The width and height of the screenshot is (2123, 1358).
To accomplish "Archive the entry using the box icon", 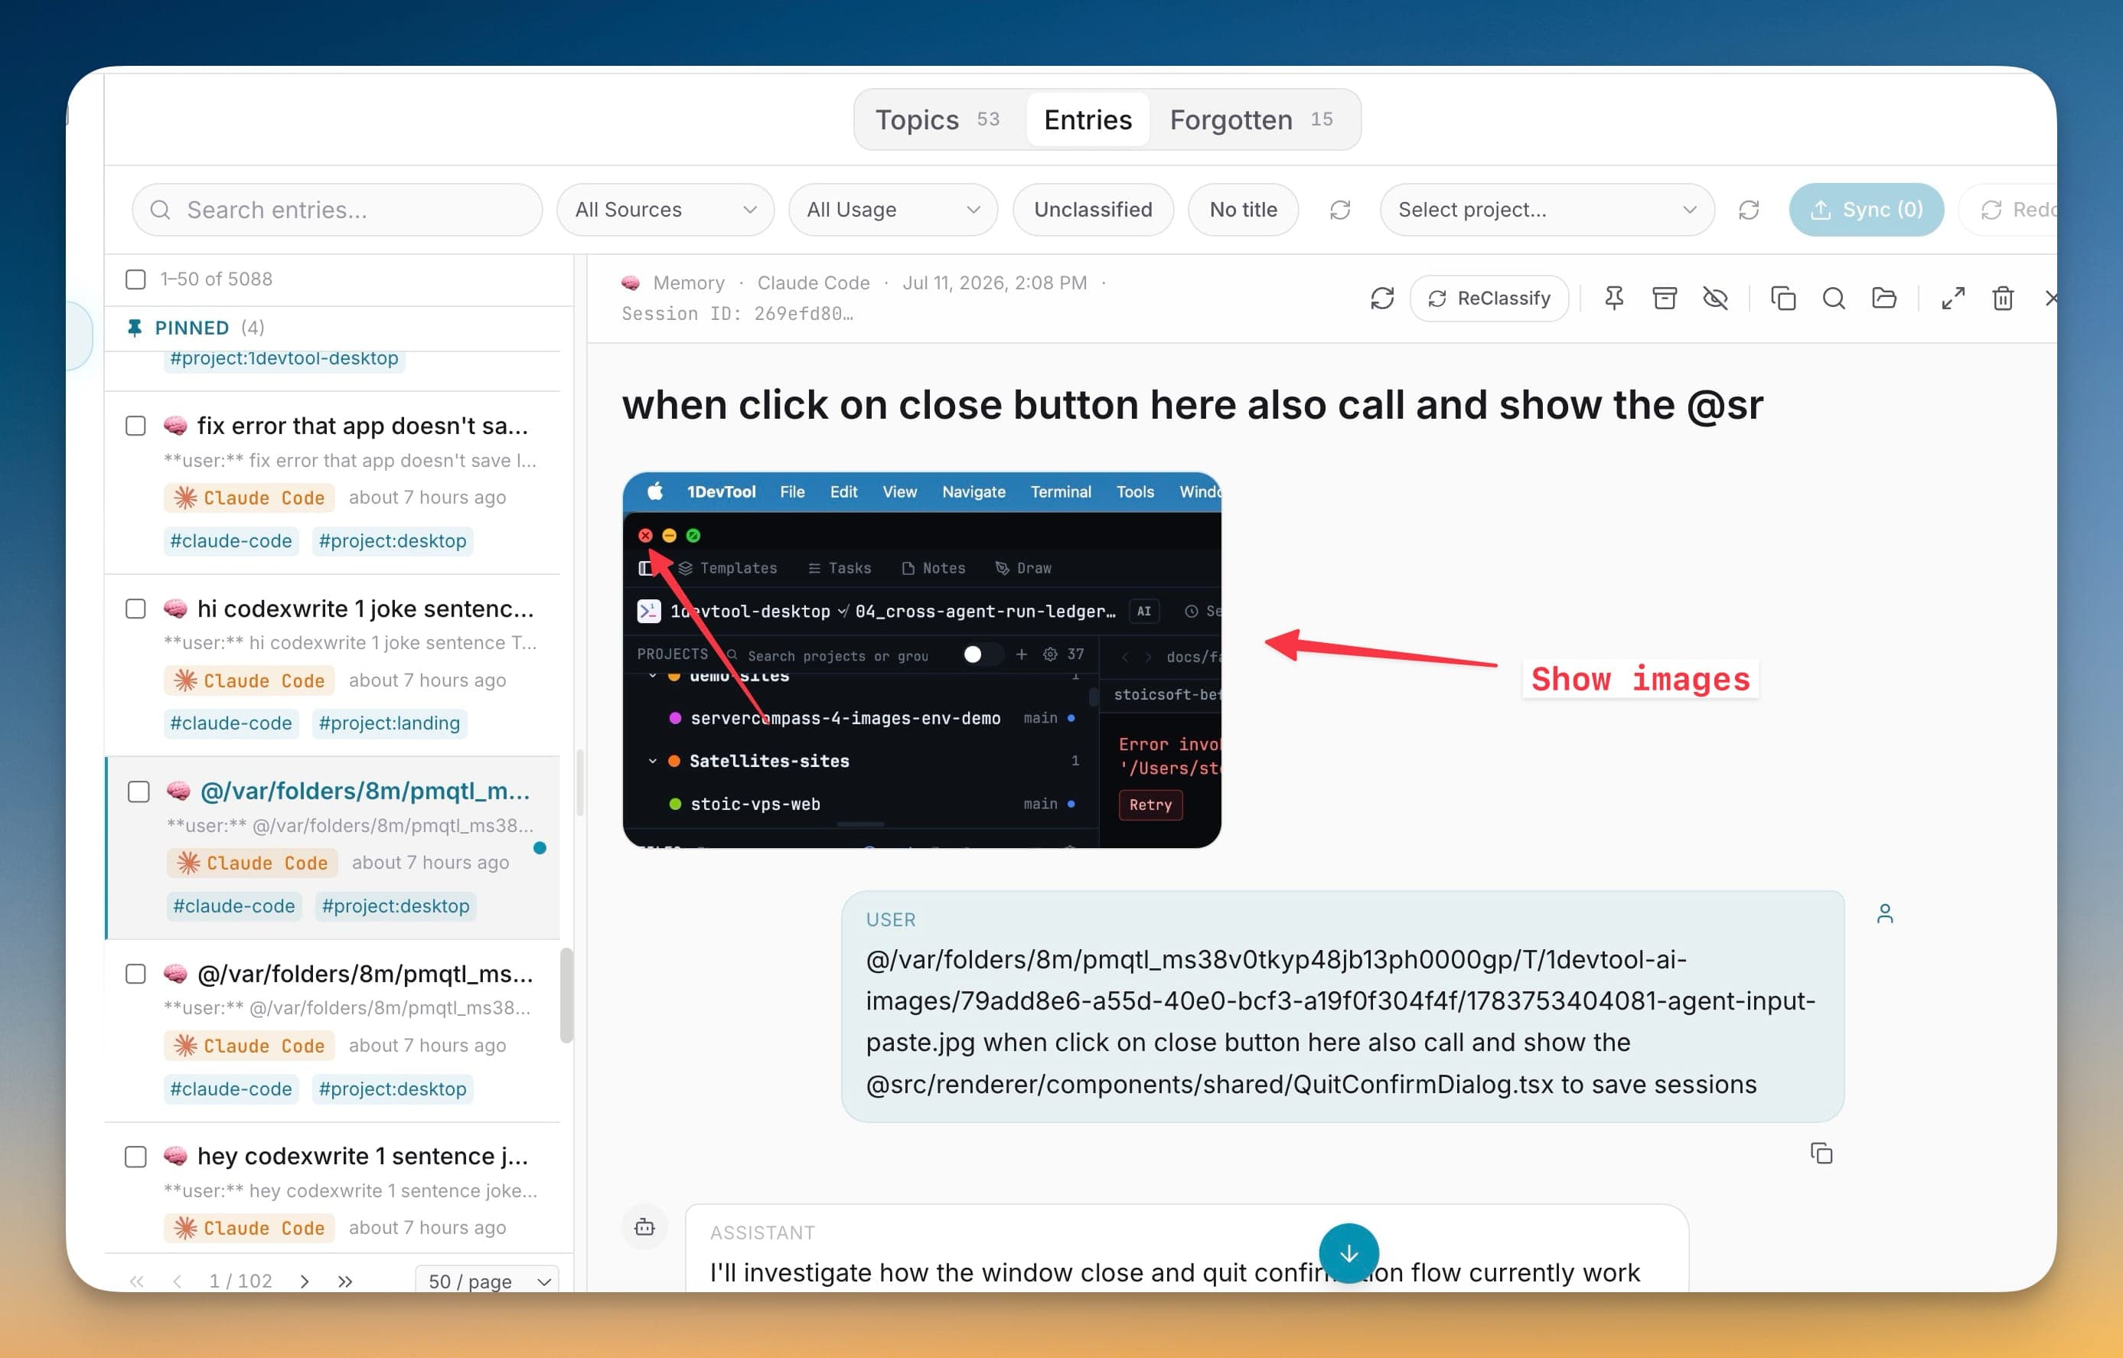I will (x=1664, y=298).
